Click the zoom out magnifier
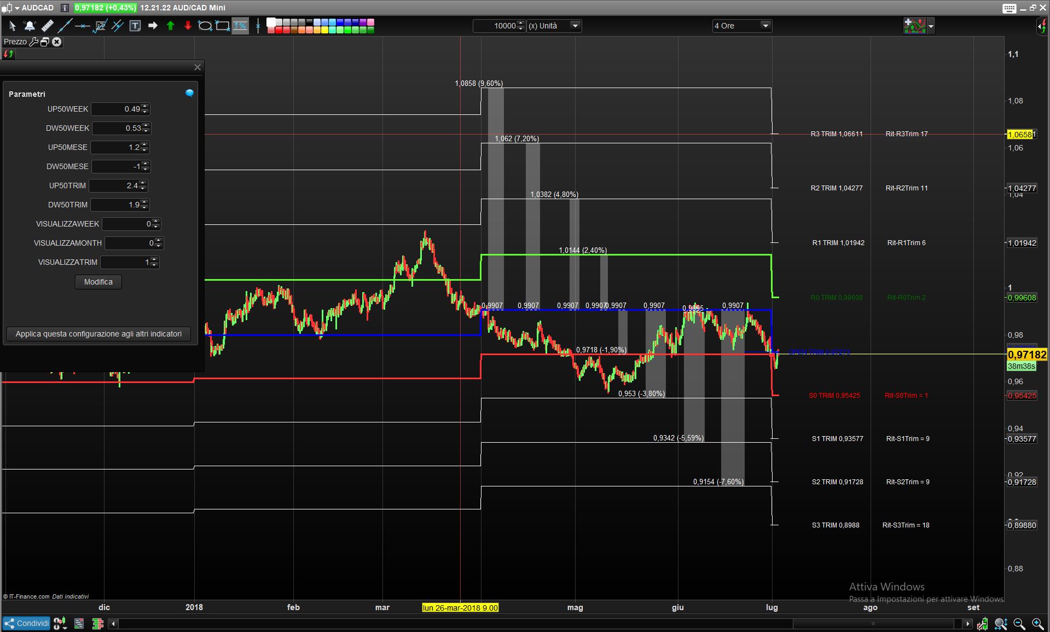This screenshot has width=1050, height=632. (x=1019, y=623)
